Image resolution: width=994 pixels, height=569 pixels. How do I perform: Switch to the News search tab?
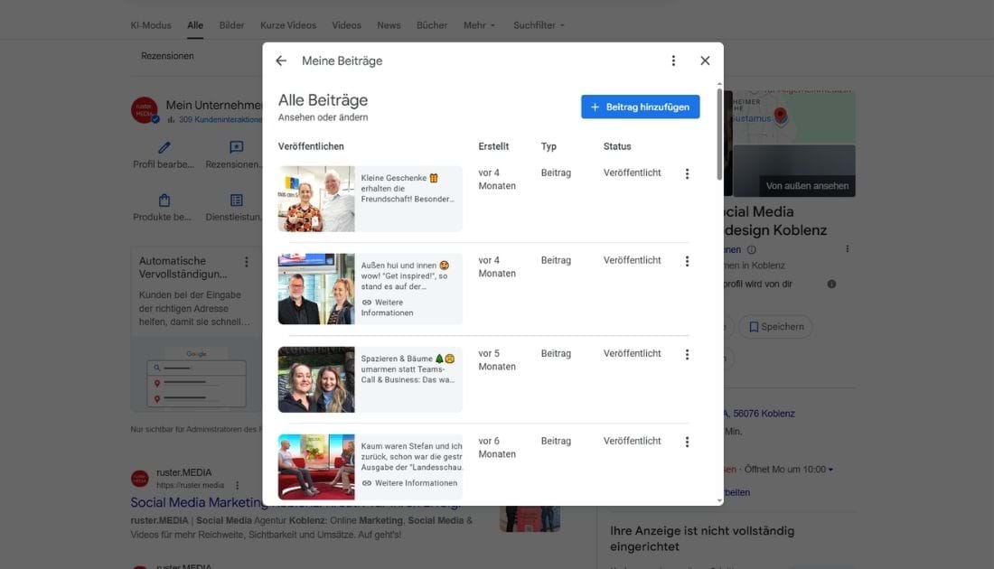coord(389,25)
